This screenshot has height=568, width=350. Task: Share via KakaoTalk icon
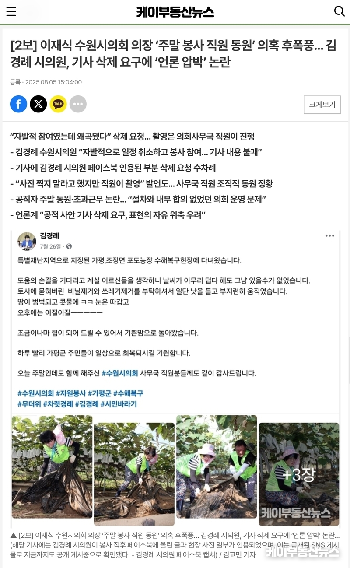[x=58, y=104]
